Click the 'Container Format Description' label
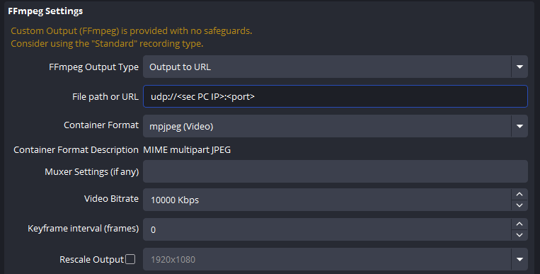Screen dimensions: 540x274 [x=76, y=150]
